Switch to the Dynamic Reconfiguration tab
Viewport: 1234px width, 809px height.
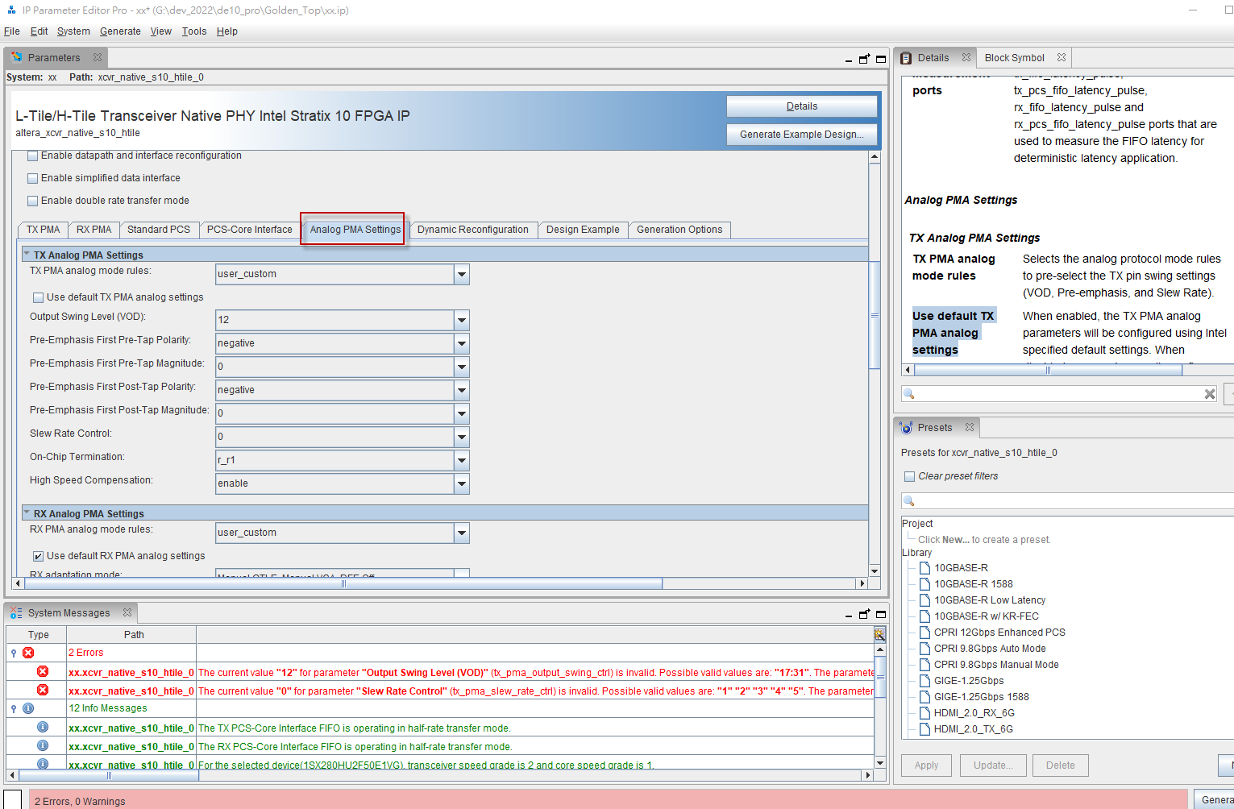[x=473, y=230]
